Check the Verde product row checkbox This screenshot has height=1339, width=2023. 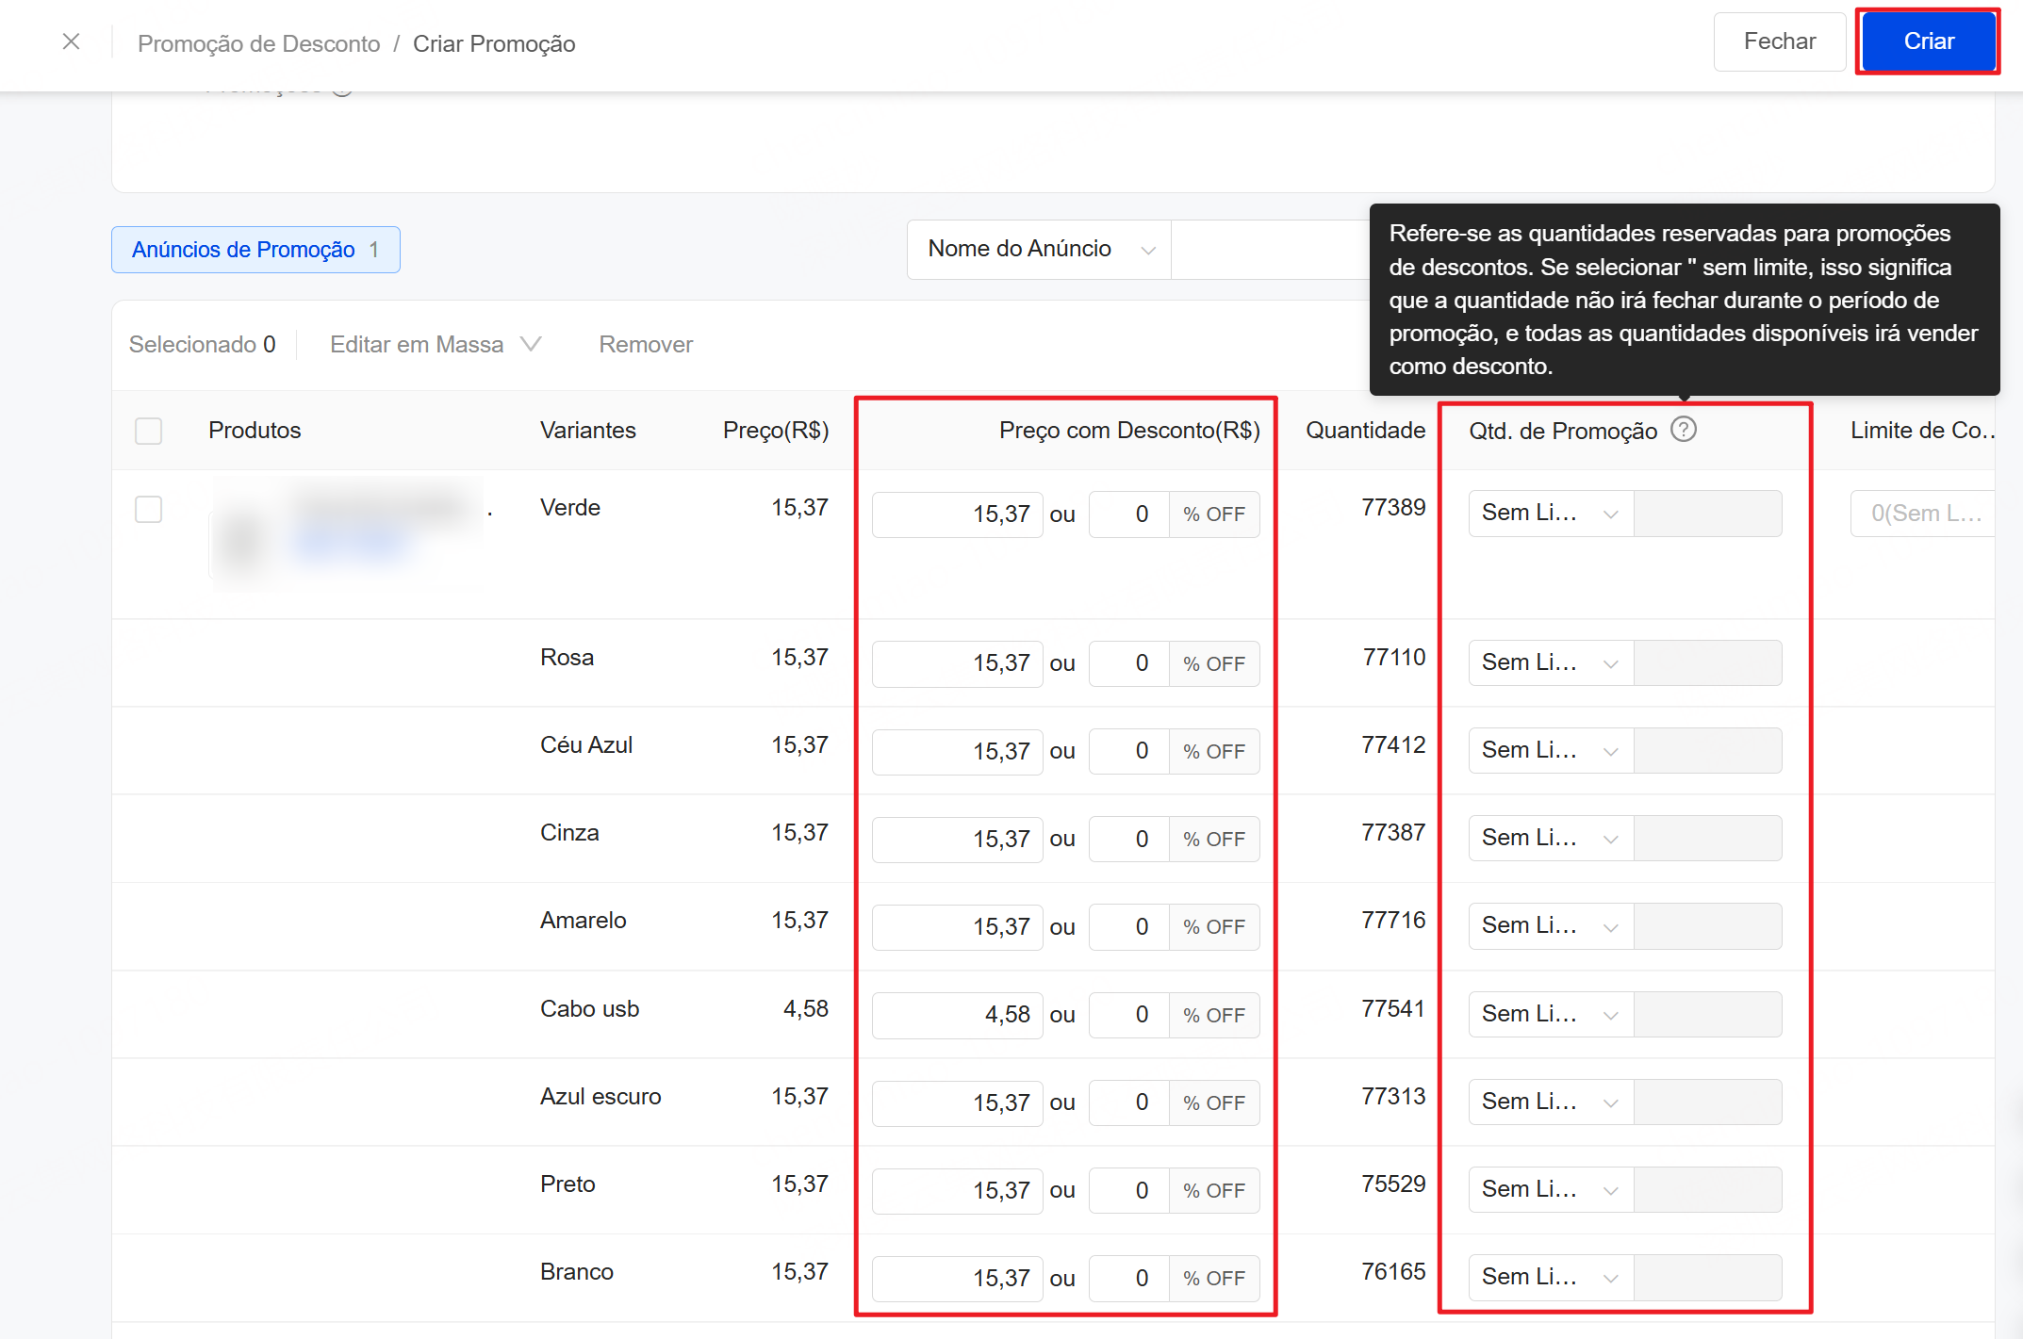pos(149,509)
